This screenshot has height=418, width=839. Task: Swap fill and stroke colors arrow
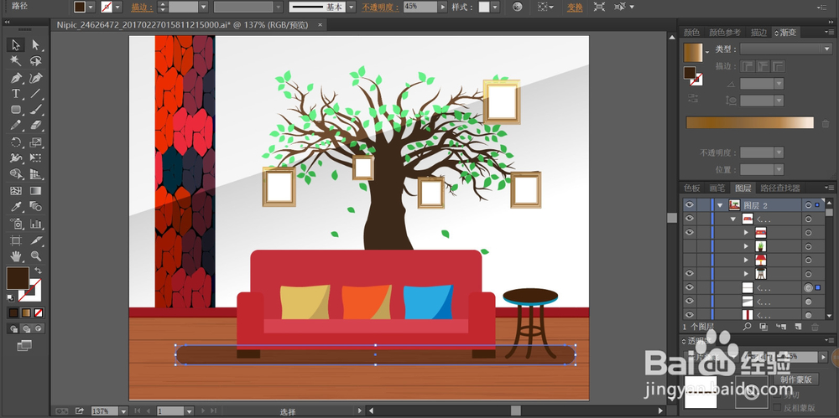39,271
